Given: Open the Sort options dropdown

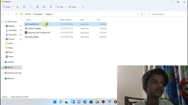Looking at the screenshot, I should [x=61, y=7].
